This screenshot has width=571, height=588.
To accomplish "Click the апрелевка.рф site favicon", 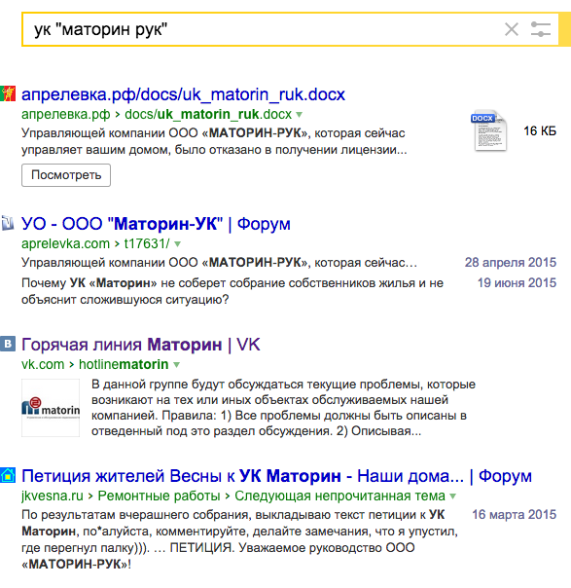I will point(8,93).
